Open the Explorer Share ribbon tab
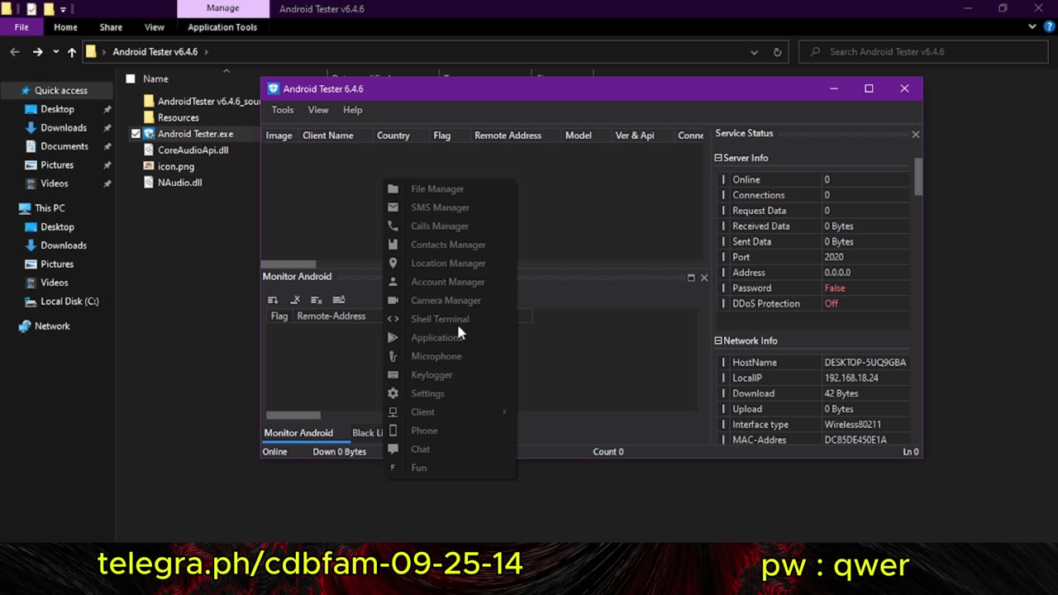The height and width of the screenshot is (595, 1058). coord(111,27)
